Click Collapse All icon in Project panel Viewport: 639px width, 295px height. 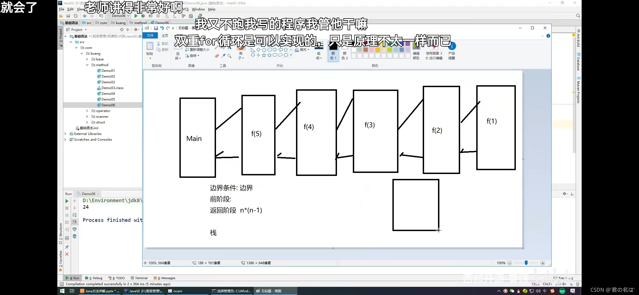point(128,29)
